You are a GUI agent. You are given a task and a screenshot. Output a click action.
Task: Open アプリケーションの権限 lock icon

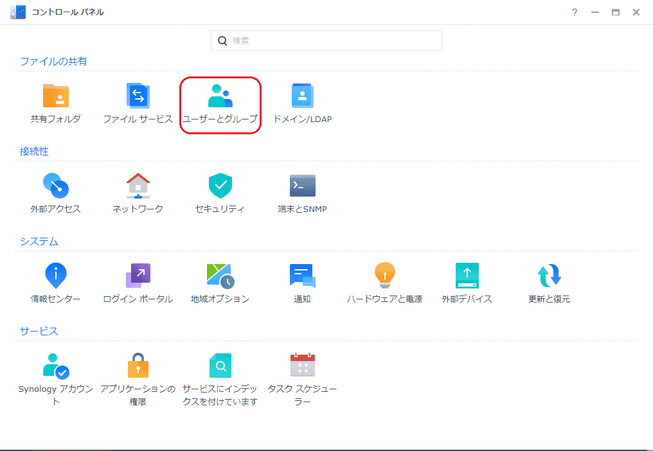[x=138, y=366]
